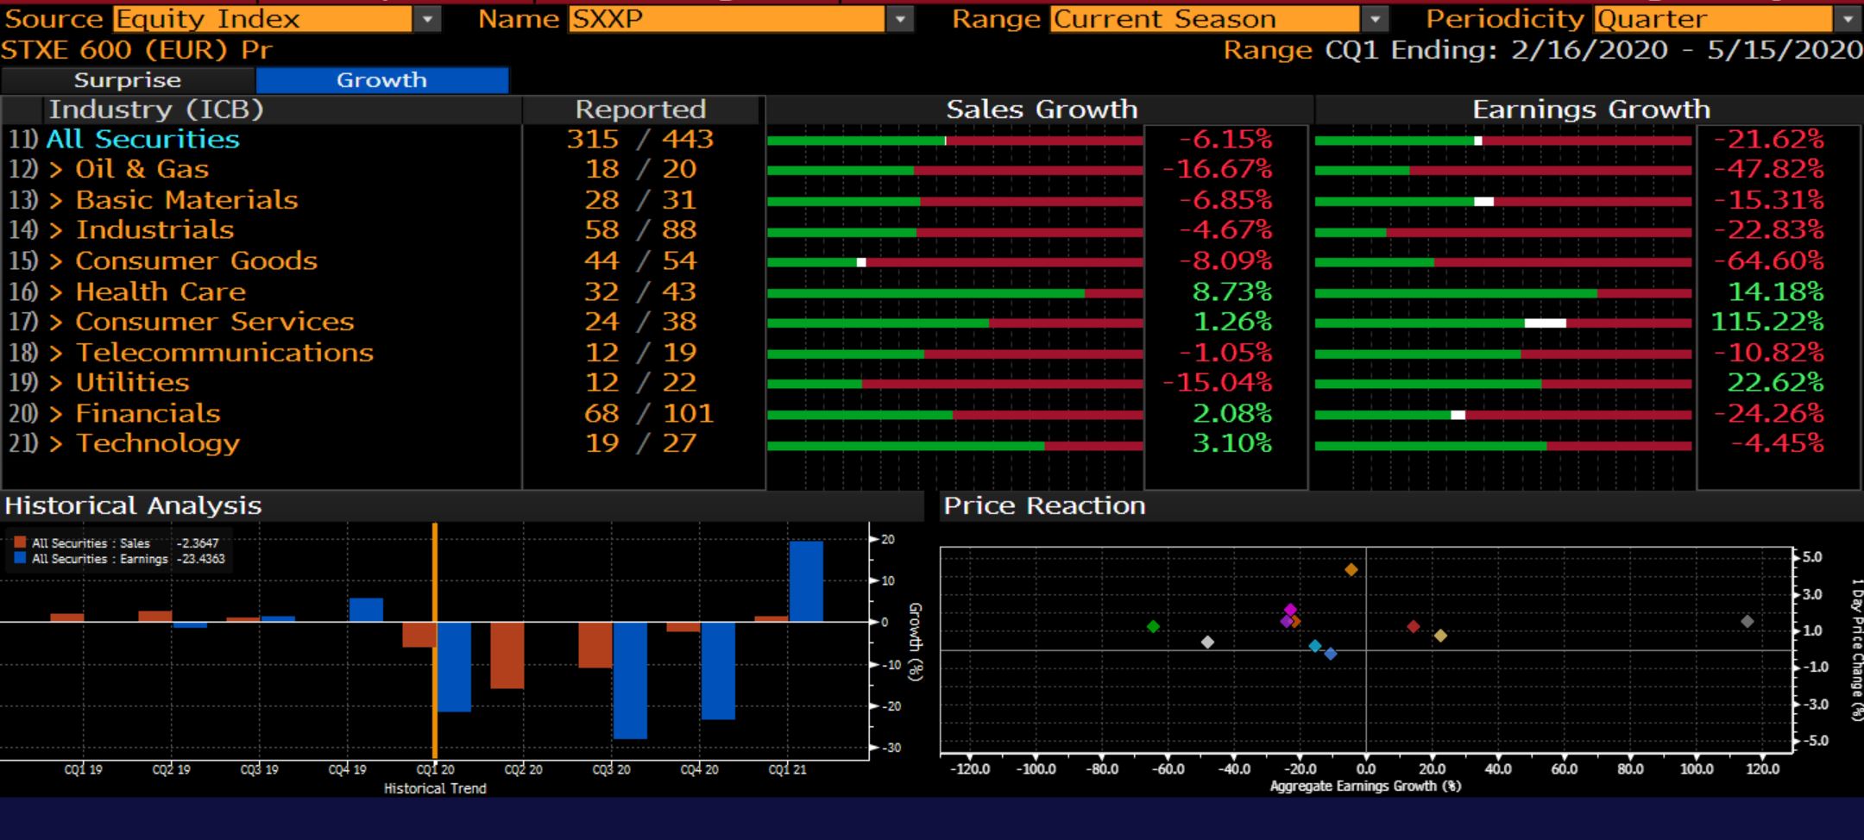This screenshot has height=840, width=1864.
Task: Click the -16.67% Oil & Gas sales value
Action: (x=1218, y=169)
